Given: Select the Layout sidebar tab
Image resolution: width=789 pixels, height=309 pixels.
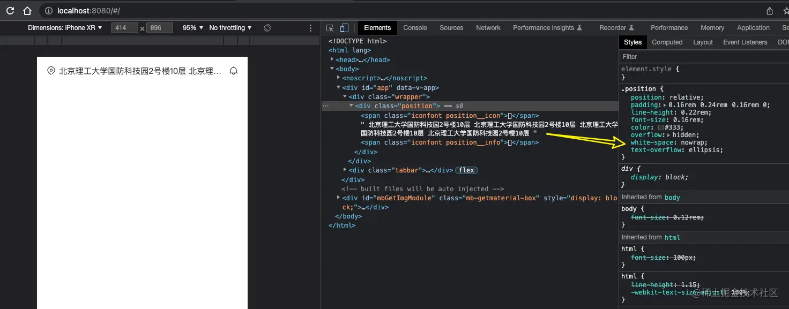Looking at the screenshot, I should pyautogui.click(x=703, y=42).
